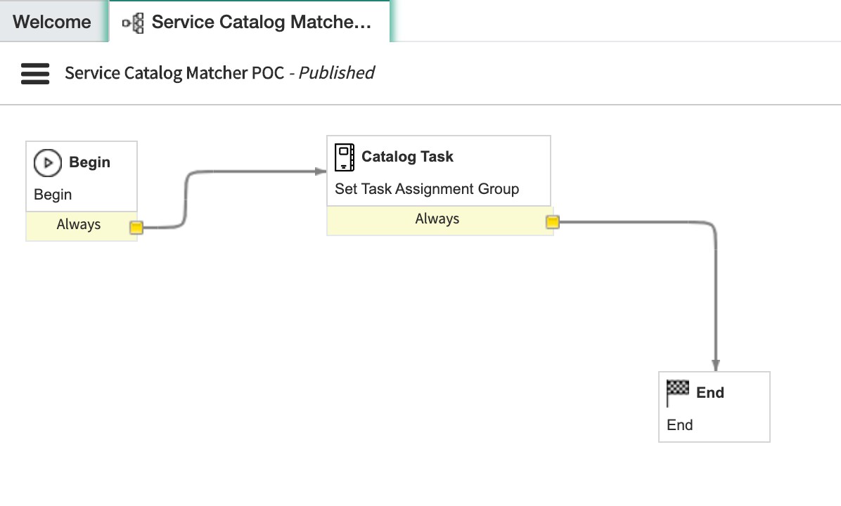Open the hamburger menu next to the title
Image resolution: width=841 pixels, height=506 pixels.
(x=34, y=73)
